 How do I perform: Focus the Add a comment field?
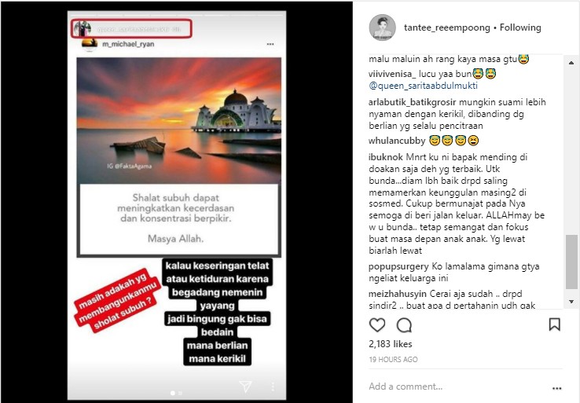[x=457, y=387]
